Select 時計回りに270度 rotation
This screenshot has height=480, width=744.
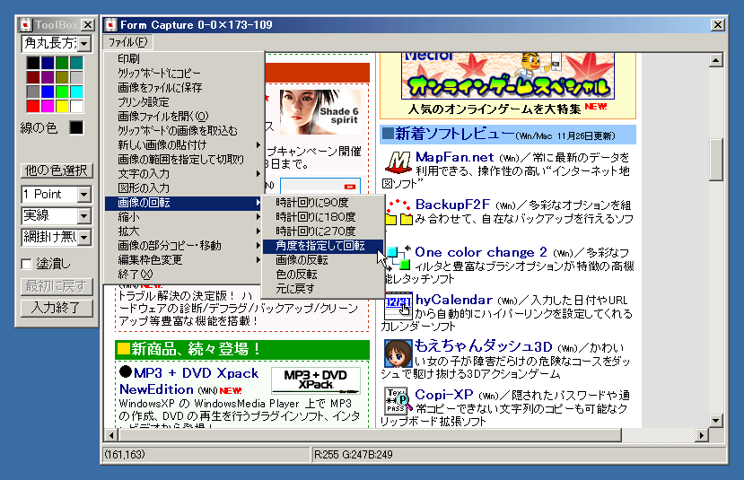(323, 231)
